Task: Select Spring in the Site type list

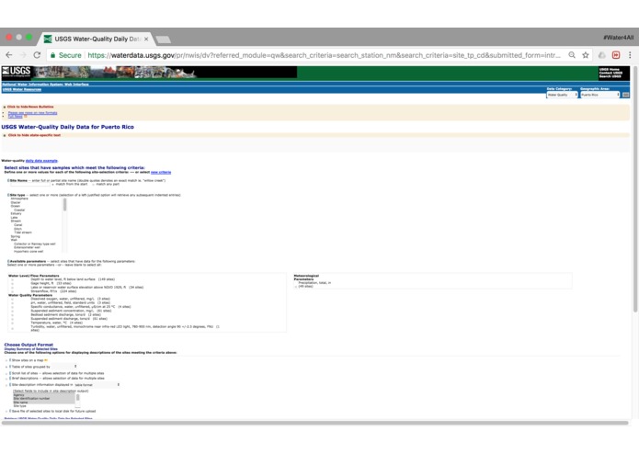Action: pyautogui.click(x=16, y=236)
